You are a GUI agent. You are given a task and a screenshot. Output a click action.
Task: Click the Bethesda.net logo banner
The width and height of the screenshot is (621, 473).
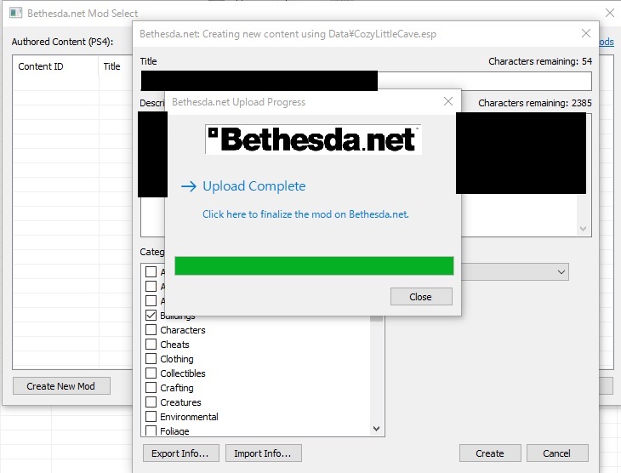tap(313, 140)
